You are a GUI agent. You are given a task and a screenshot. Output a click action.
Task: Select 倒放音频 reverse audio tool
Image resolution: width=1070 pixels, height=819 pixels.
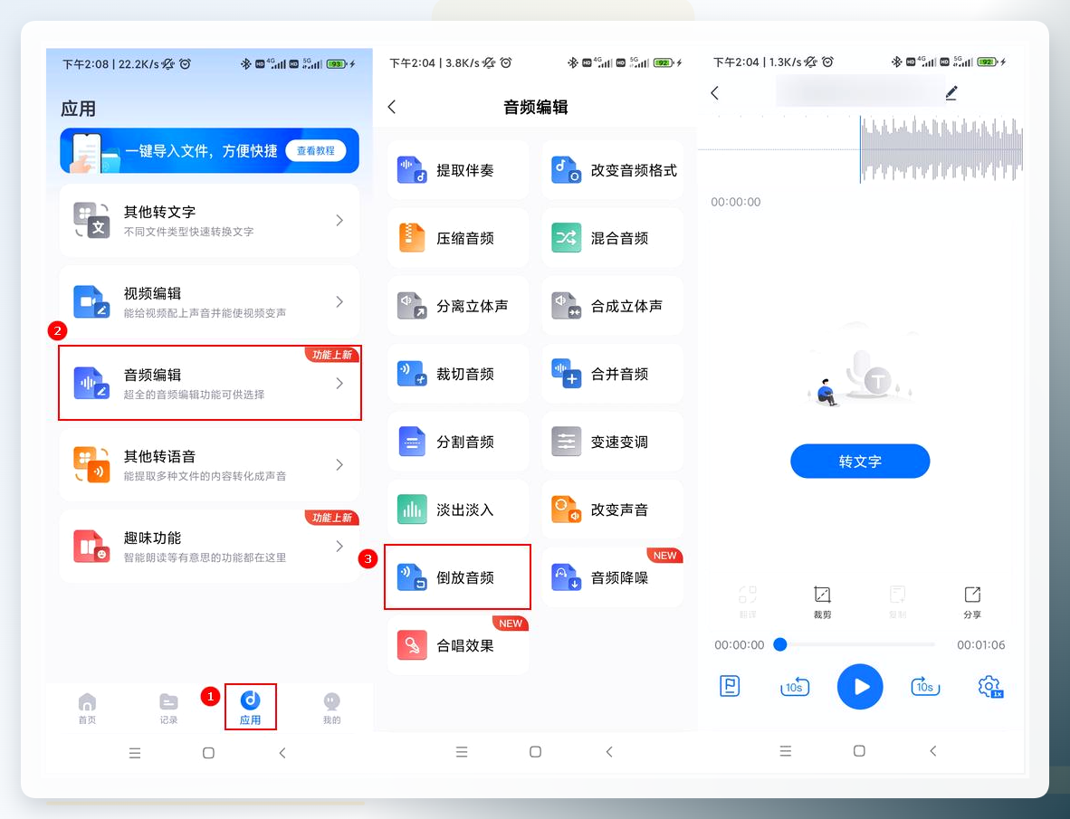(x=458, y=576)
